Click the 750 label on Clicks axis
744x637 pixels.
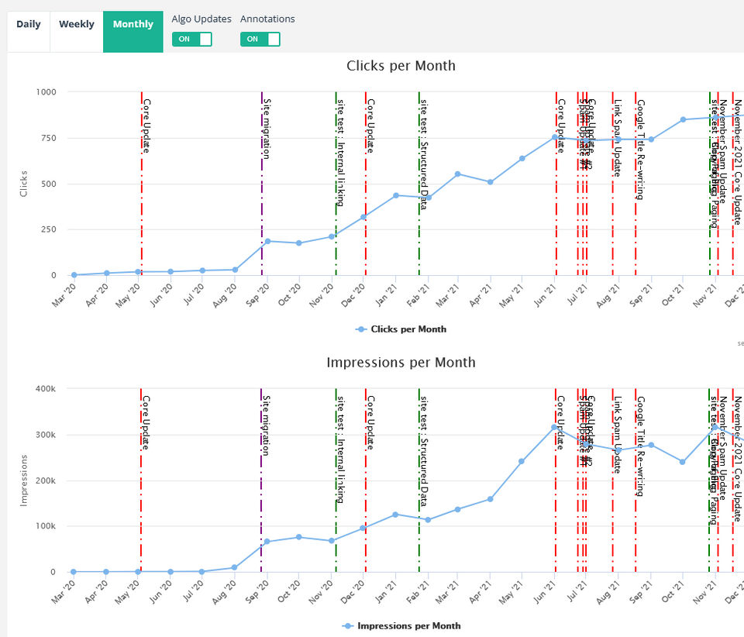48,138
